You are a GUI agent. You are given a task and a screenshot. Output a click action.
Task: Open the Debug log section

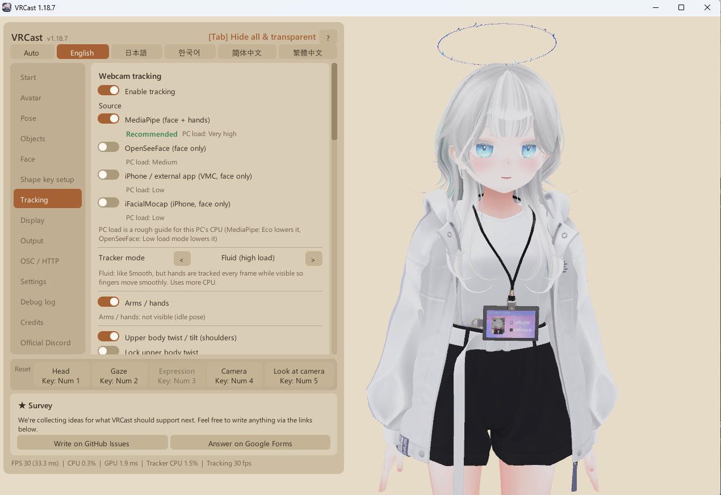point(48,302)
